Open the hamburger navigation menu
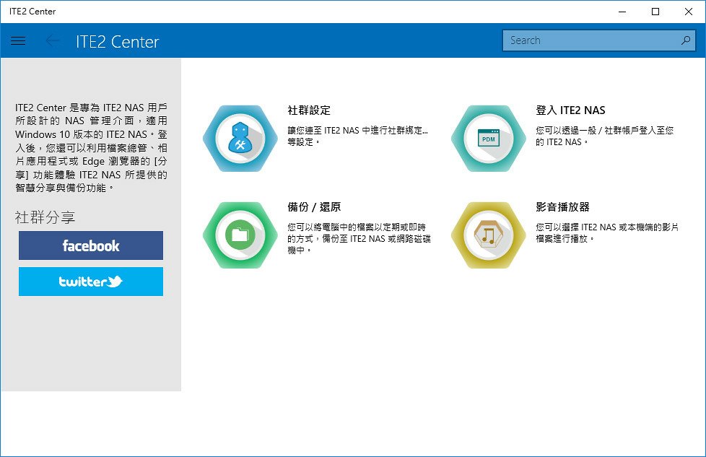This screenshot has height=457, width=706. pyautogui.click(x=18, y=41)
